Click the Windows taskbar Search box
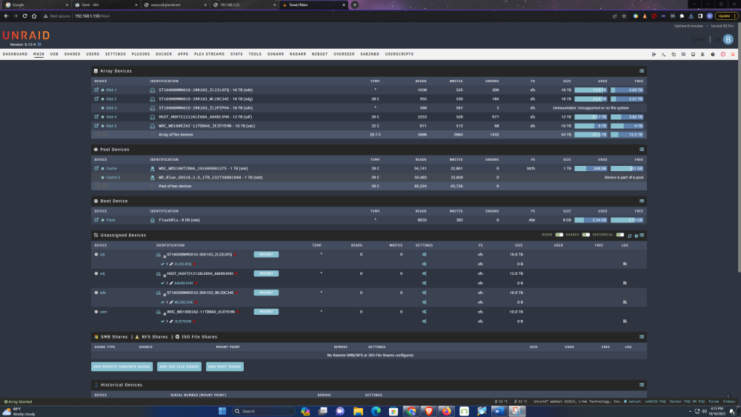The image size is (741, 417). point(265,411)
